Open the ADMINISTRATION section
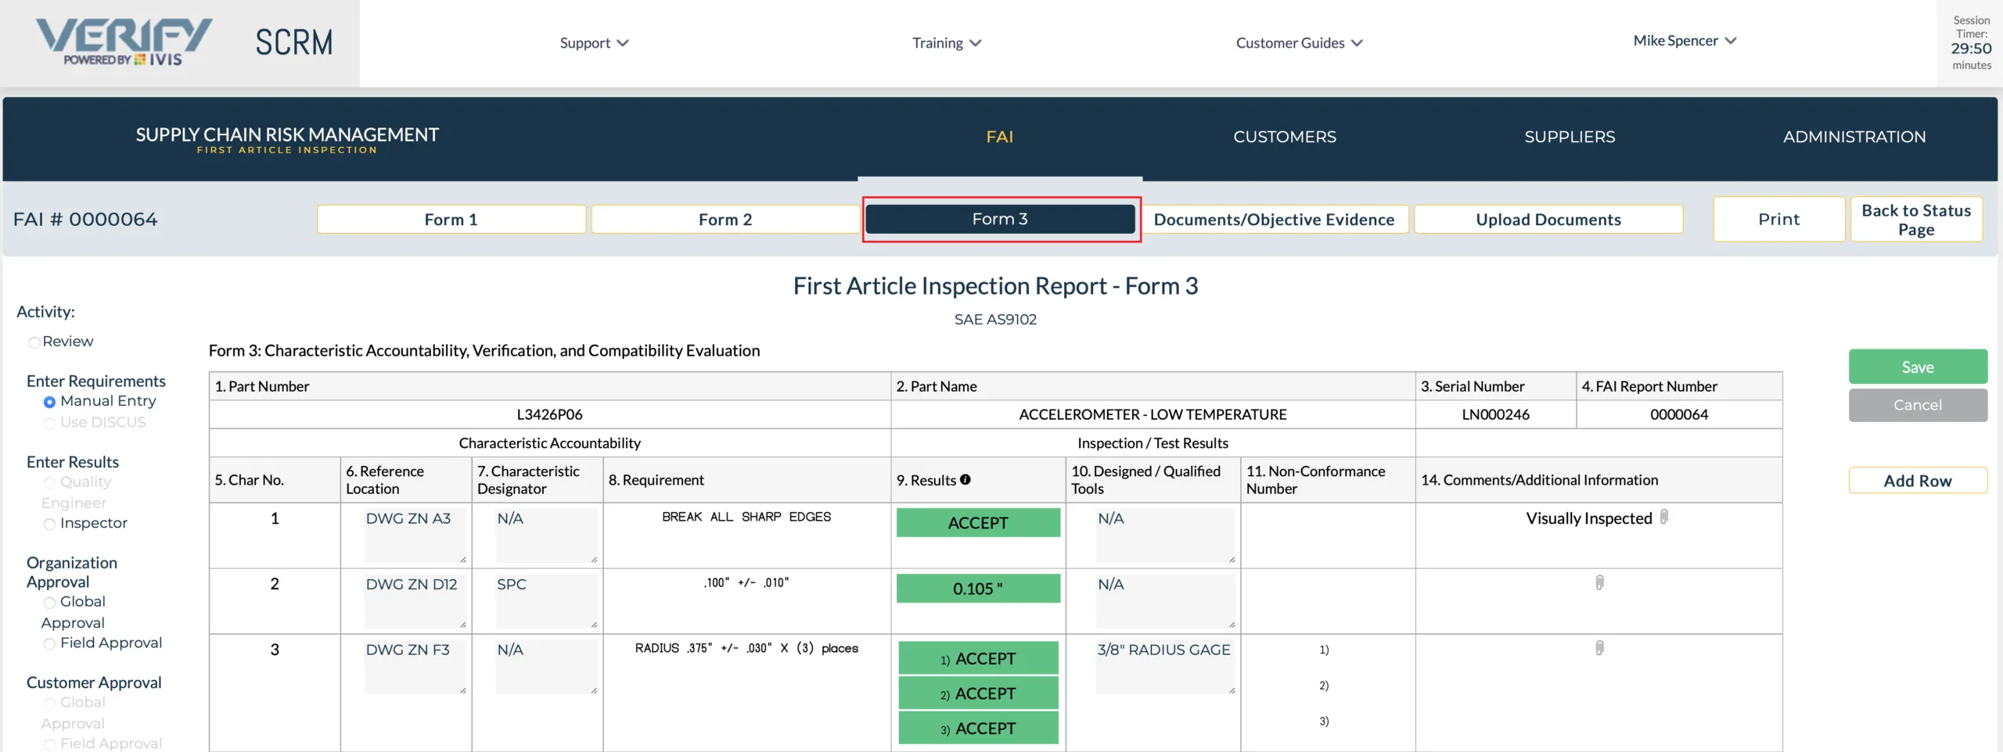2003x752 pixels. 1854,137
